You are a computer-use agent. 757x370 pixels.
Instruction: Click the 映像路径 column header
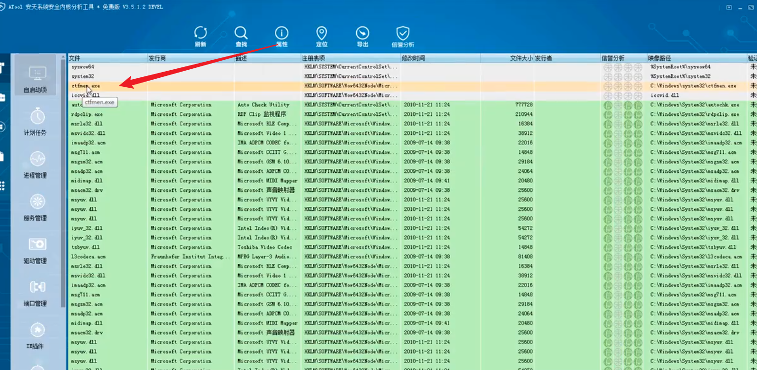697,58
